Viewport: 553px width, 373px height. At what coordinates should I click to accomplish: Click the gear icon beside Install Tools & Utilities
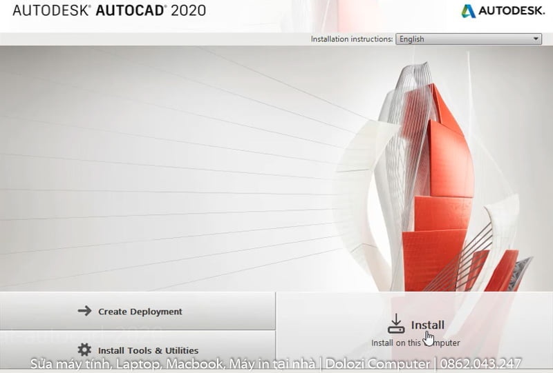point(84,350)
